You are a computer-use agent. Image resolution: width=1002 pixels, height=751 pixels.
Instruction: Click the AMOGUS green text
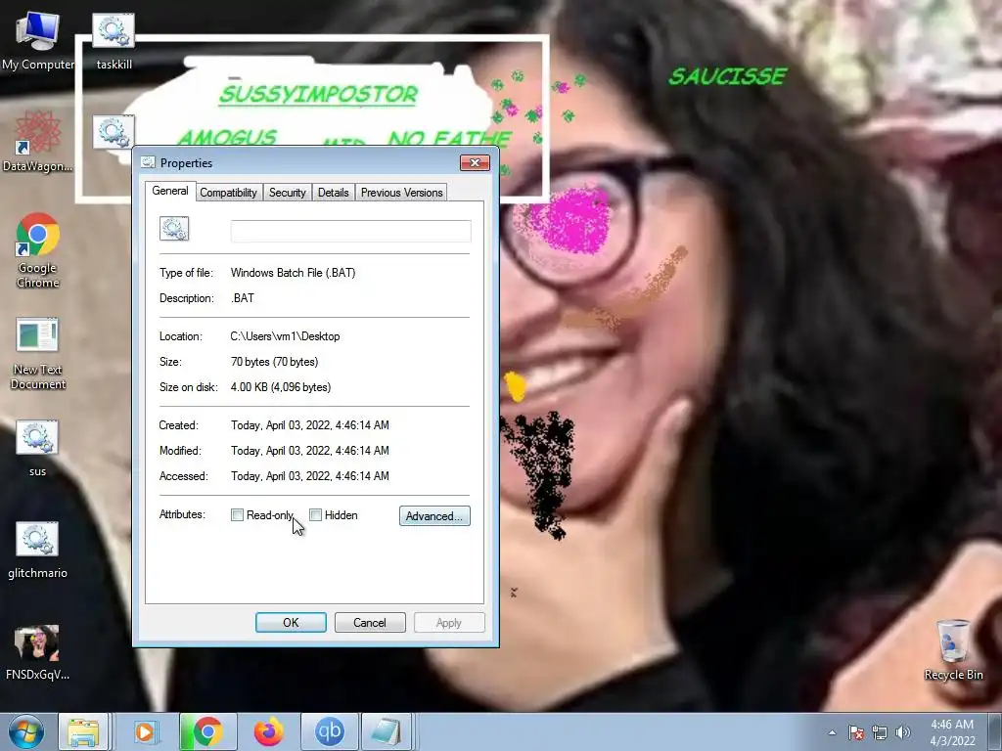coord(227,137)
